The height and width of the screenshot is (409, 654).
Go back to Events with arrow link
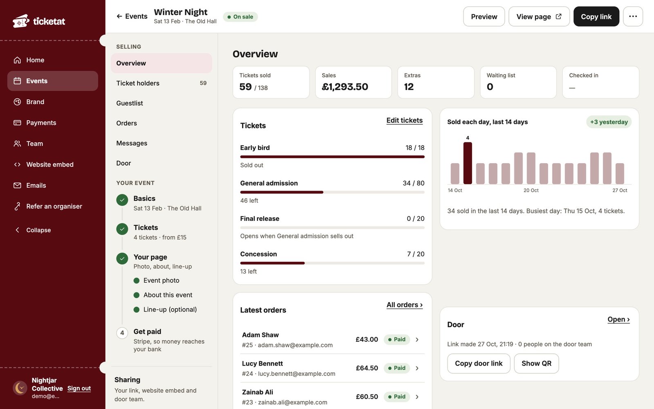tap(132, 16)
